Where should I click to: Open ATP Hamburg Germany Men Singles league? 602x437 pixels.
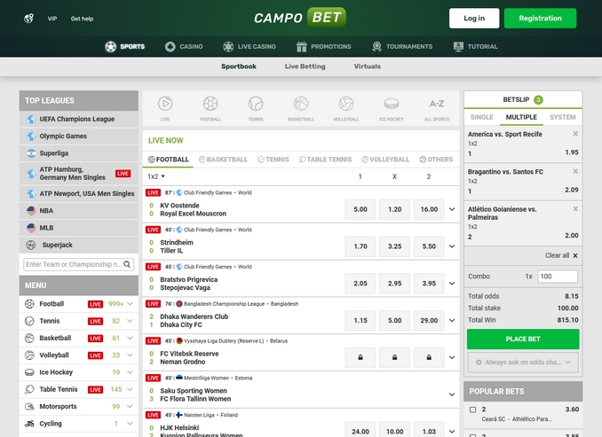[79, 173]
